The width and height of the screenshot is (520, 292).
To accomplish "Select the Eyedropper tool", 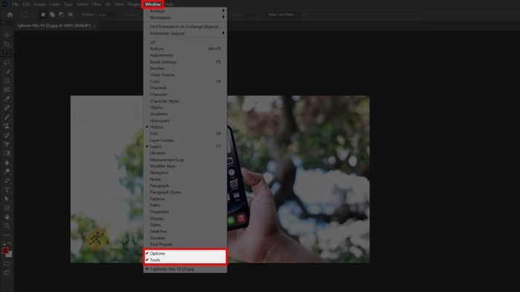I will click(x=7, y=99).
